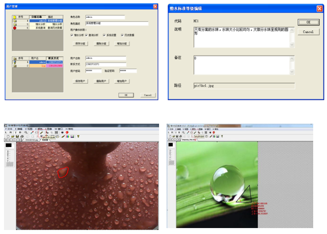Screen dimensions: 327x234
Task: Click OK in the hydrophobic grade editor dialog
Action: pyautogui.click(x=308, y=22)
